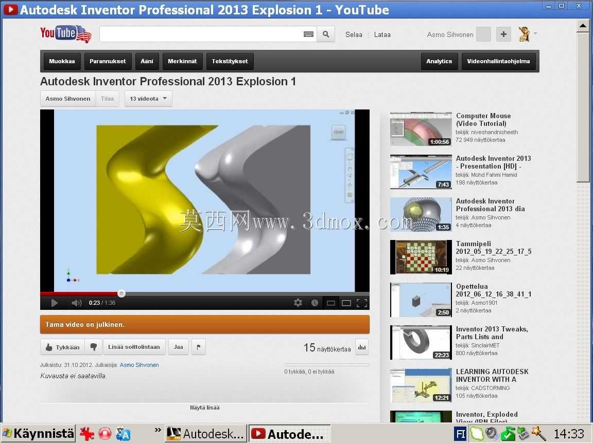Expand quick launch chevron

coord(158,430)
